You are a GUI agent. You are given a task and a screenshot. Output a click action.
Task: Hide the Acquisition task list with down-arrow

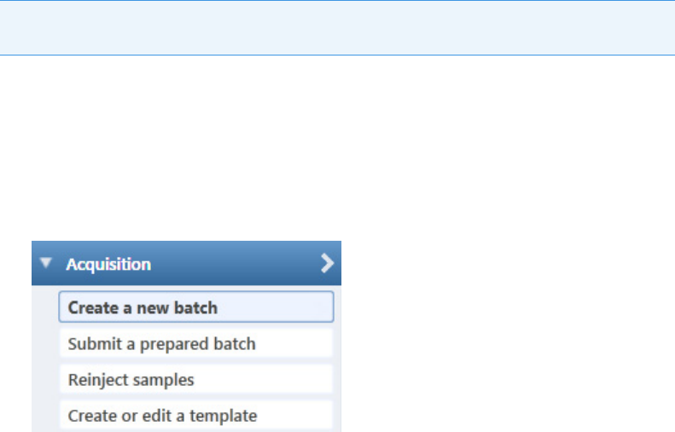[x=45, y=262]
